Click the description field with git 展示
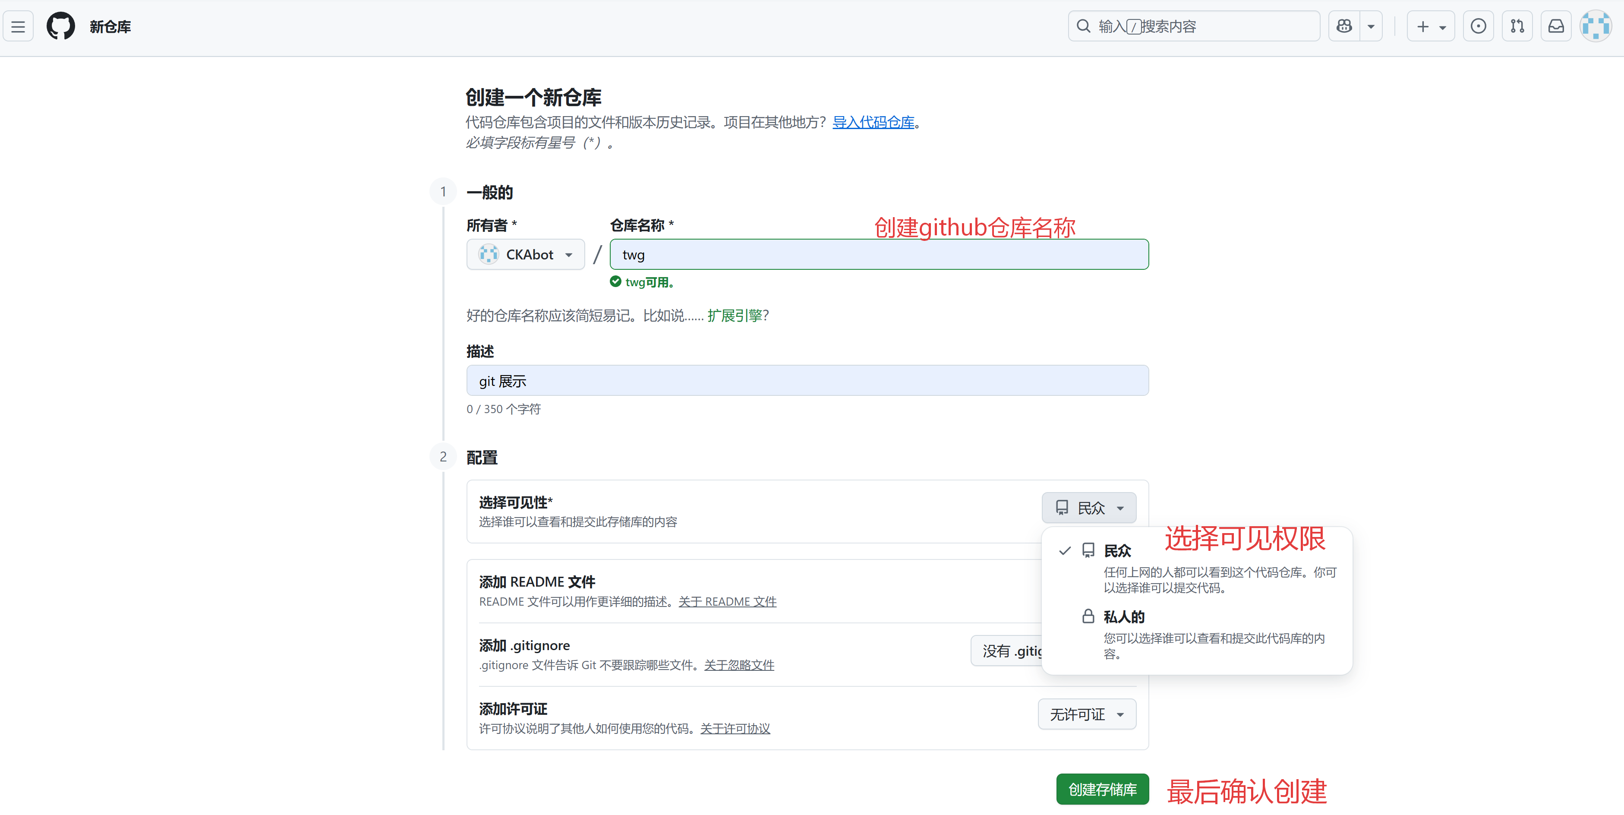Image resolution: width=1624 pixels, height=815 pixels. [807, 381]
